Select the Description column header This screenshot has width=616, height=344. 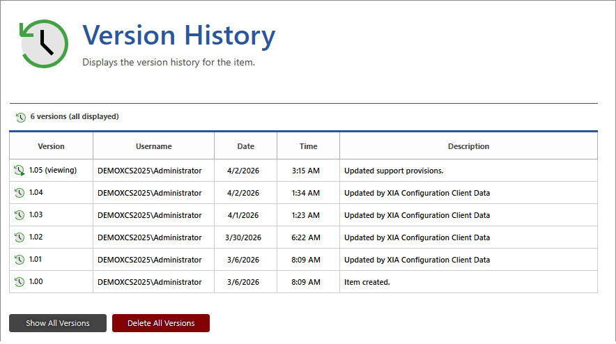tap(468, 146)
